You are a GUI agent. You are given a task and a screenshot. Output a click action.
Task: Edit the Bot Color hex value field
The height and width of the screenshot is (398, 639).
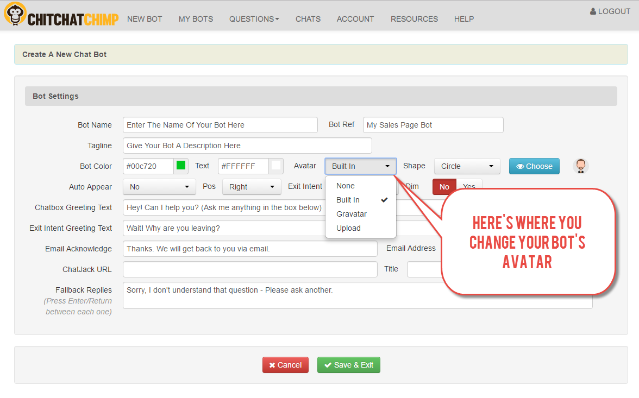[x=148, y=166]
